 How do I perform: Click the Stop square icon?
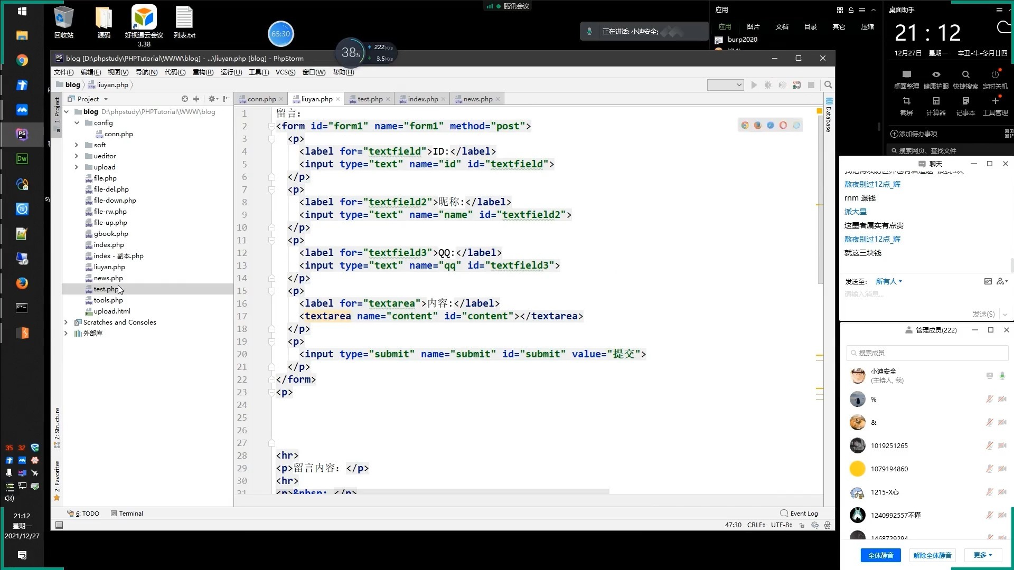tap(811, 85)
